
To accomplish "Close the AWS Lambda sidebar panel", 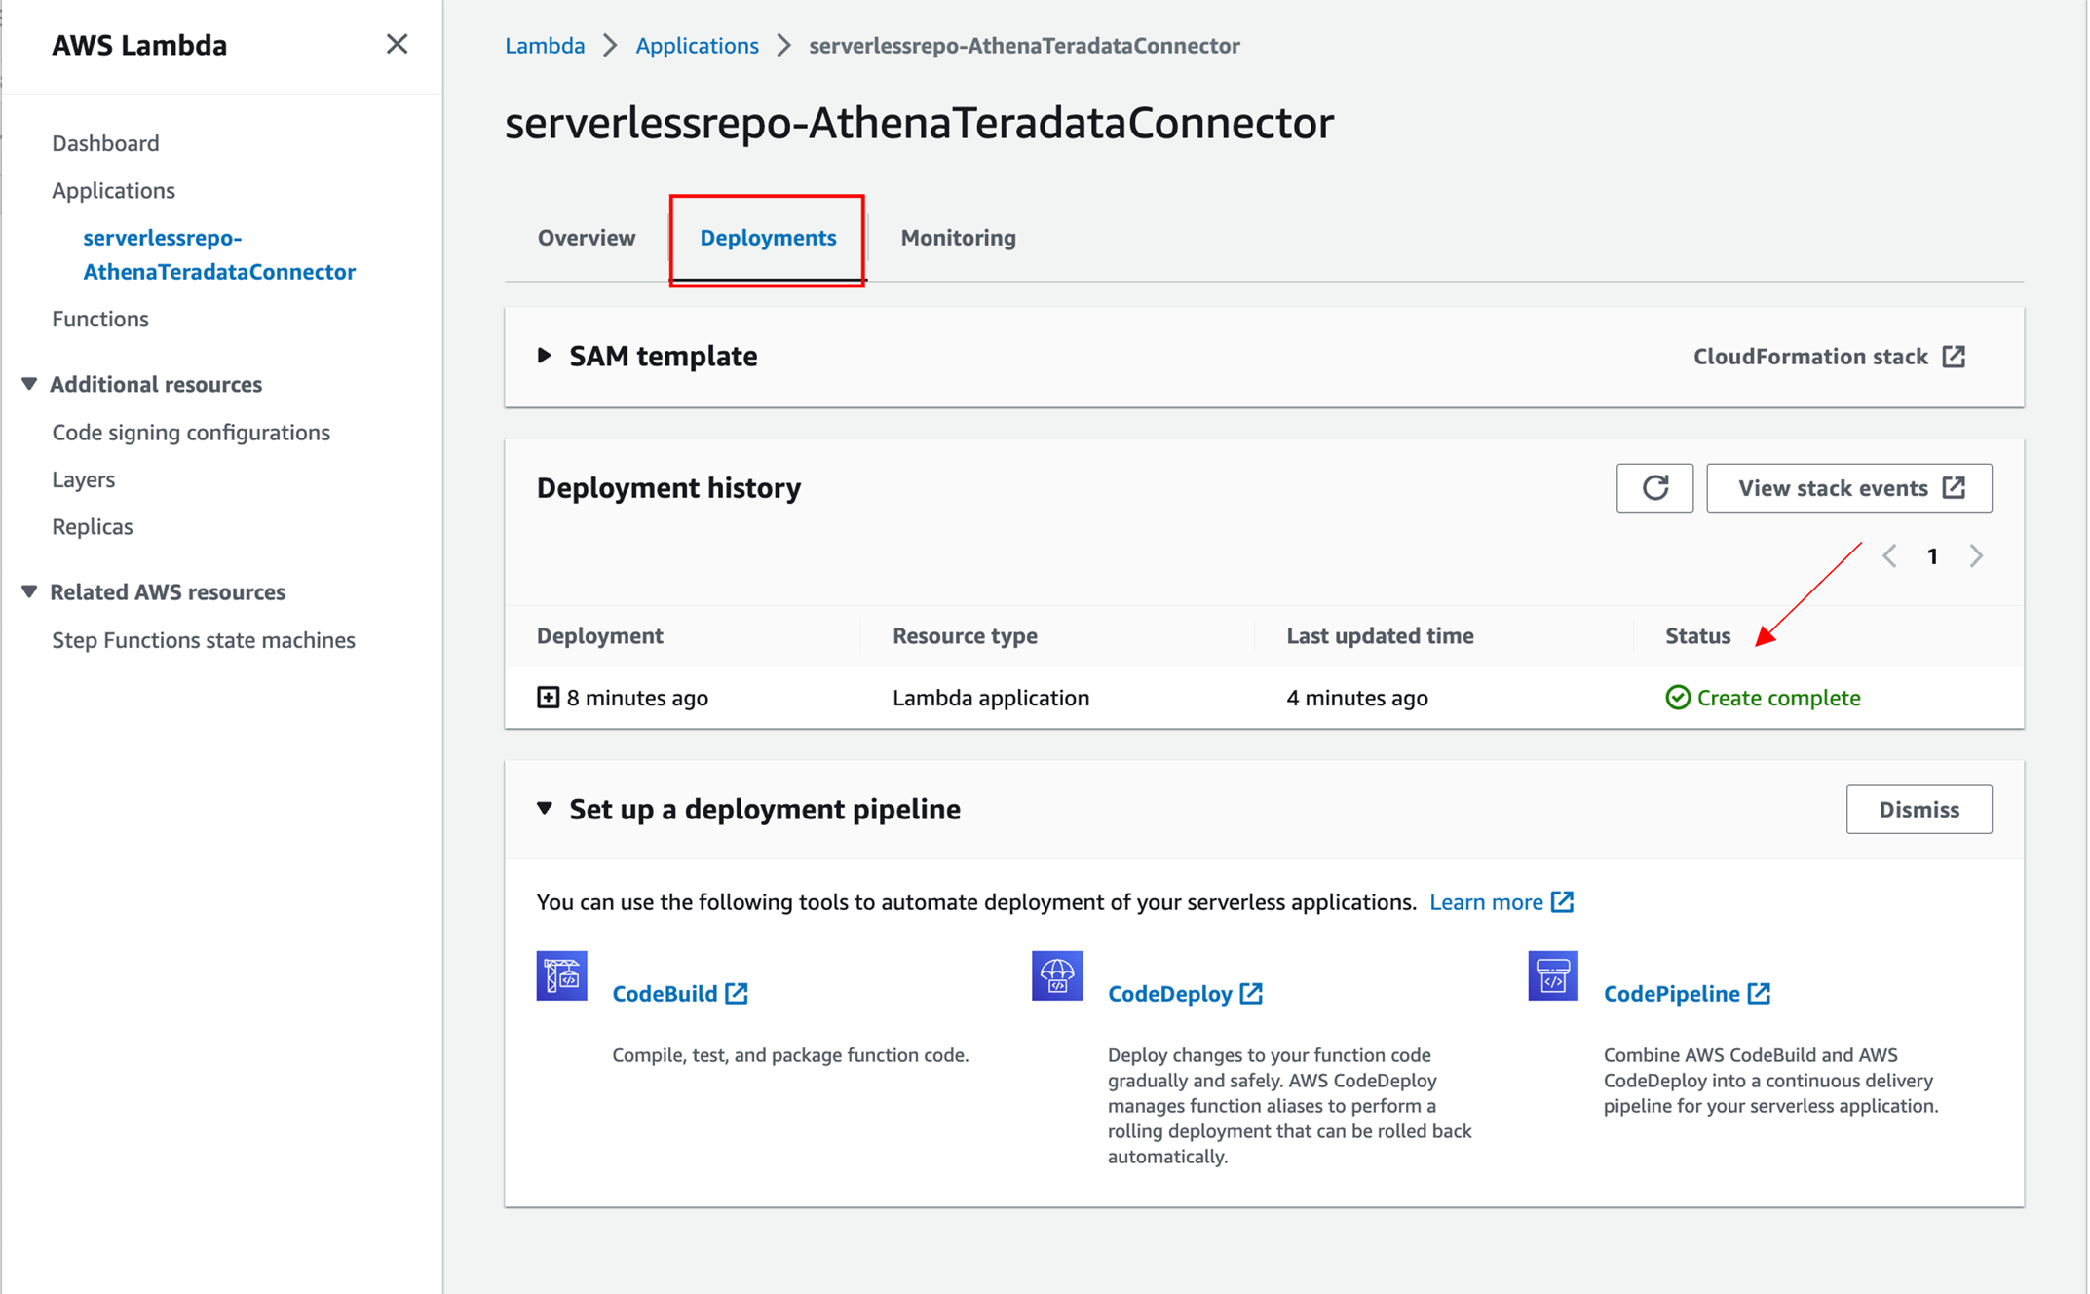I will 397,44.
